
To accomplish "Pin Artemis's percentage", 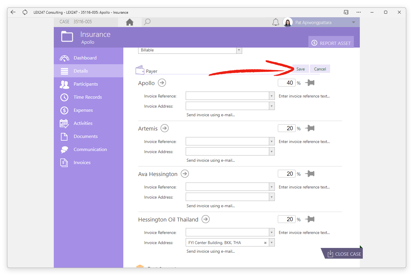I will coord(310,128).
